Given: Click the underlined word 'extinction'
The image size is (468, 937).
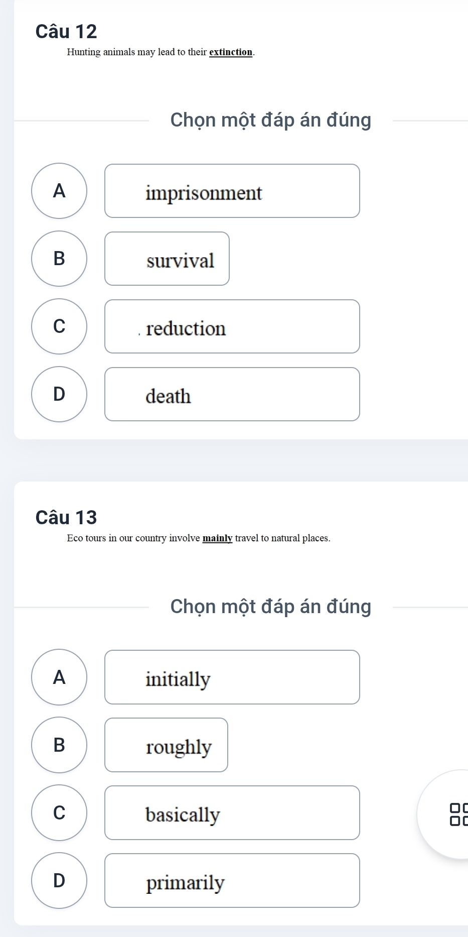Looking at the screenshot, I should tap(231, 52).
